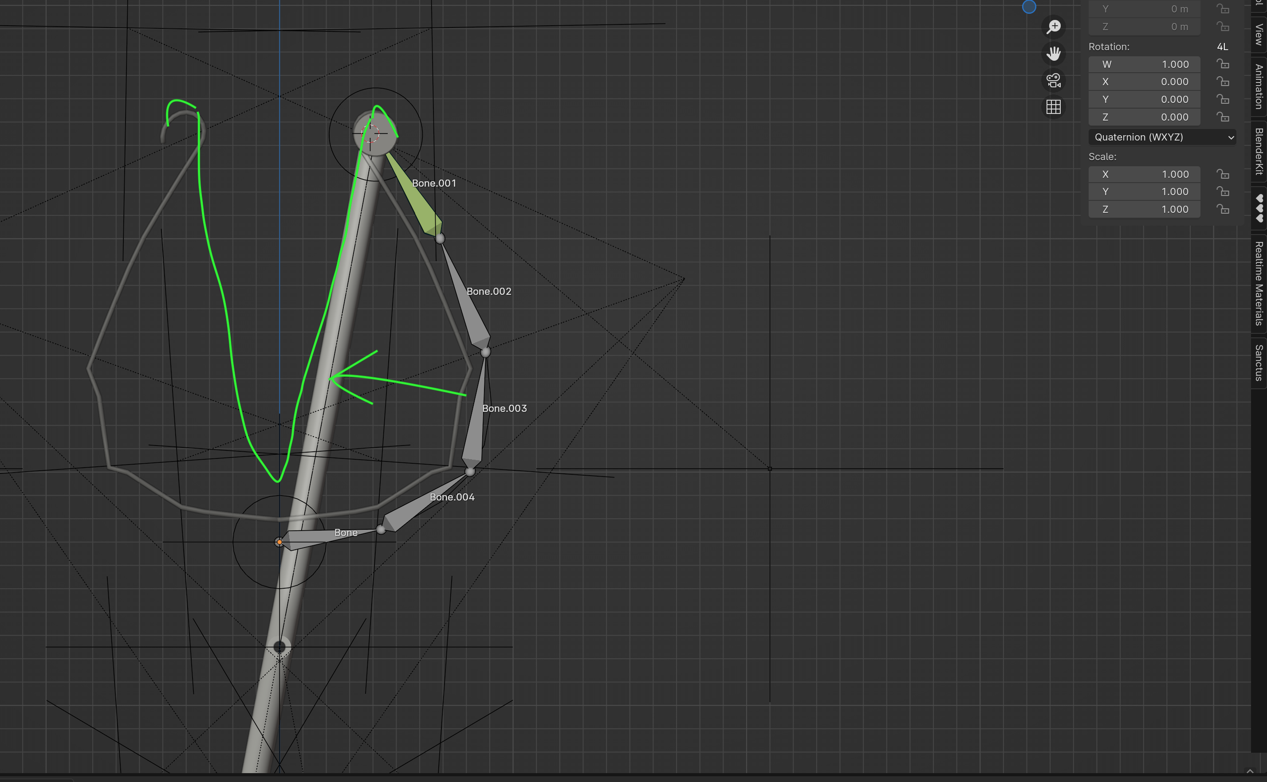
Task: Open the Animation sidebar tab
Action: [x=1259, y=86]
